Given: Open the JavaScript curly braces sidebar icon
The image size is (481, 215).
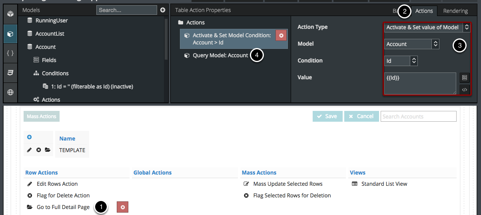Looking at the screenshot, I should (10, 53).
